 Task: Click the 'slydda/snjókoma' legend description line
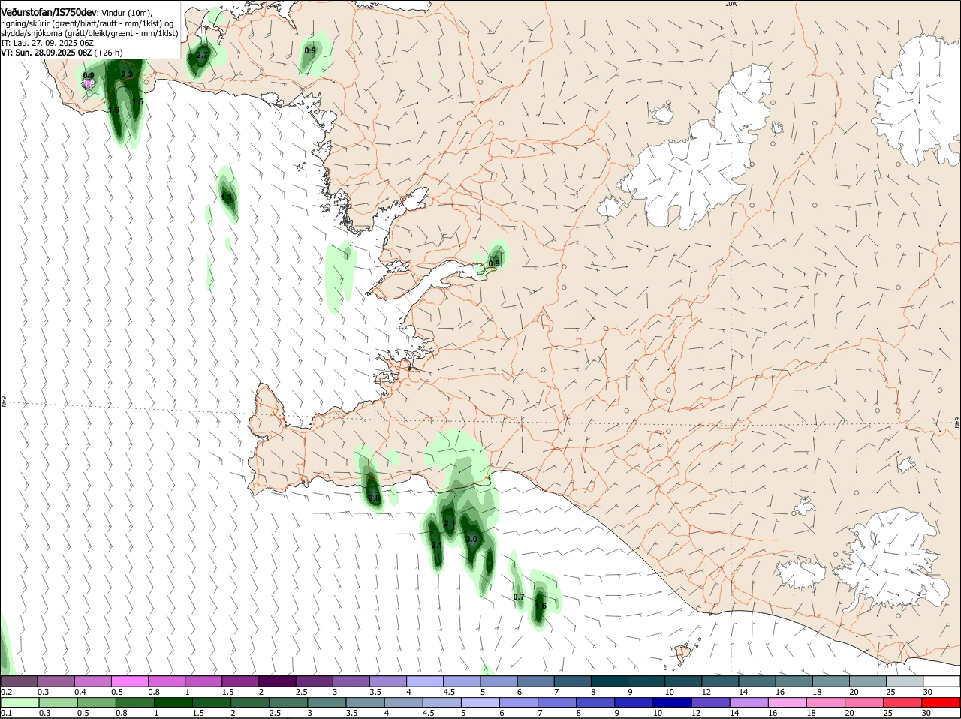[x=89, y=33]
